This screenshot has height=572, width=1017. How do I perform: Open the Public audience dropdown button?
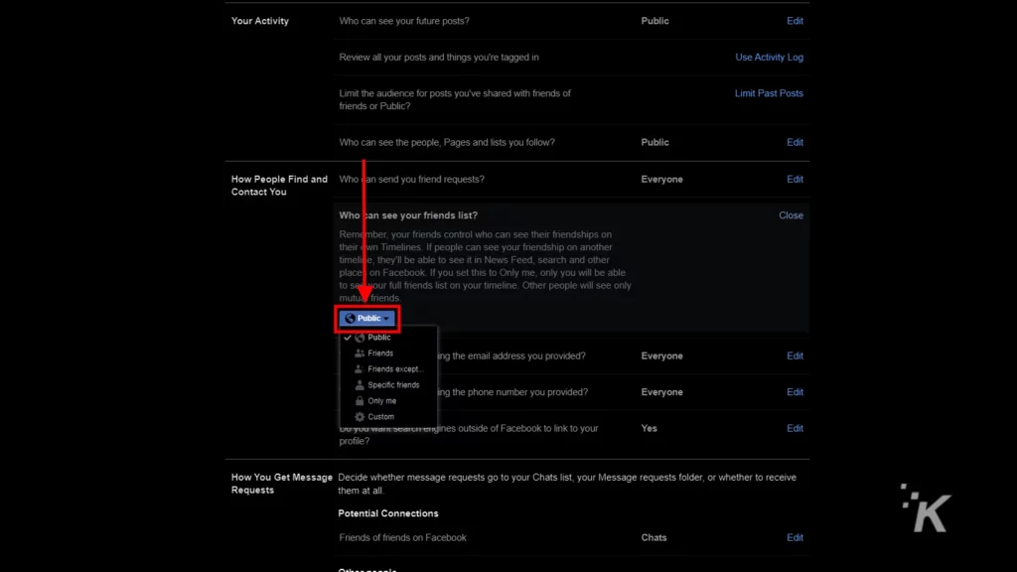[x=367, y=319]
